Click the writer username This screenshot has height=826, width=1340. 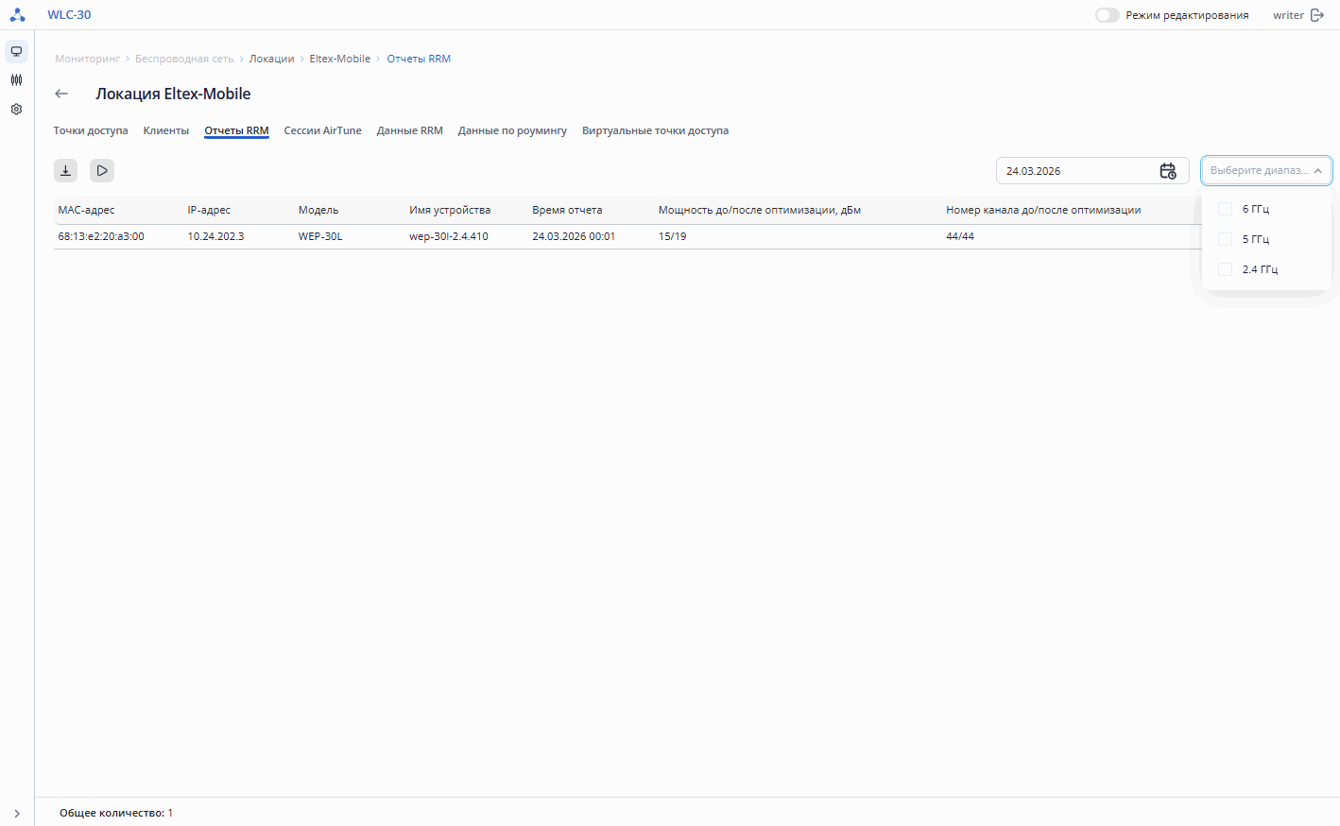[1288, 15]
